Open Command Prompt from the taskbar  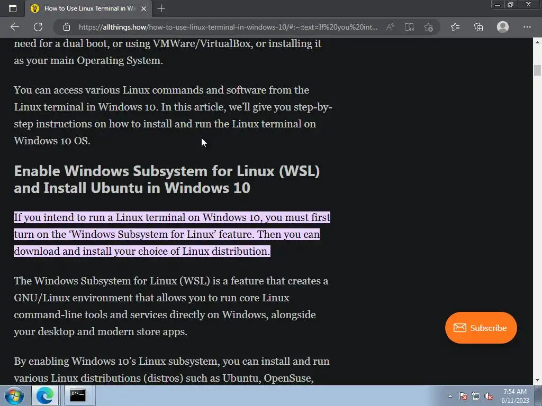click(78, 395)
